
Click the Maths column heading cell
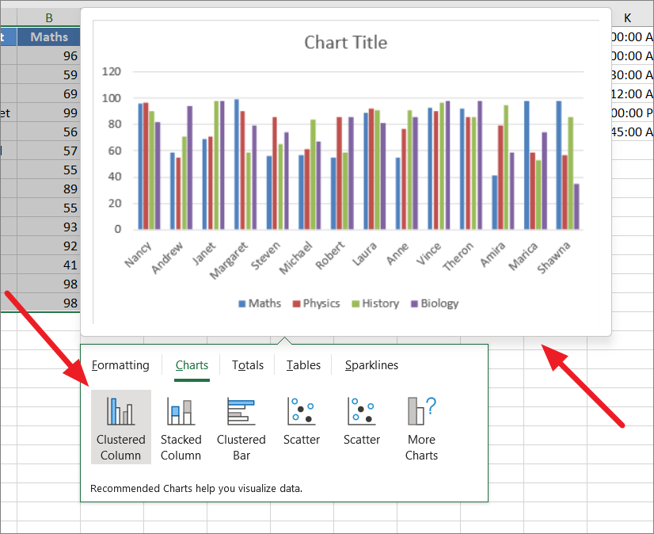(49, 36)
